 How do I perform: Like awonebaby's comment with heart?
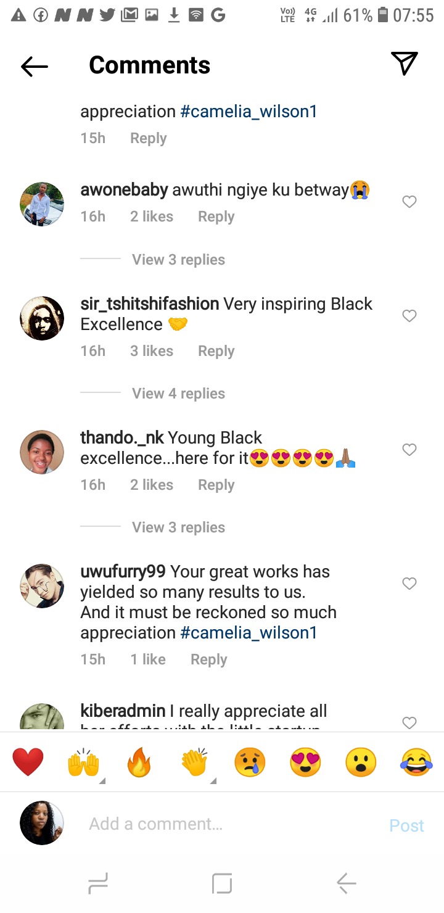[409, 202]
